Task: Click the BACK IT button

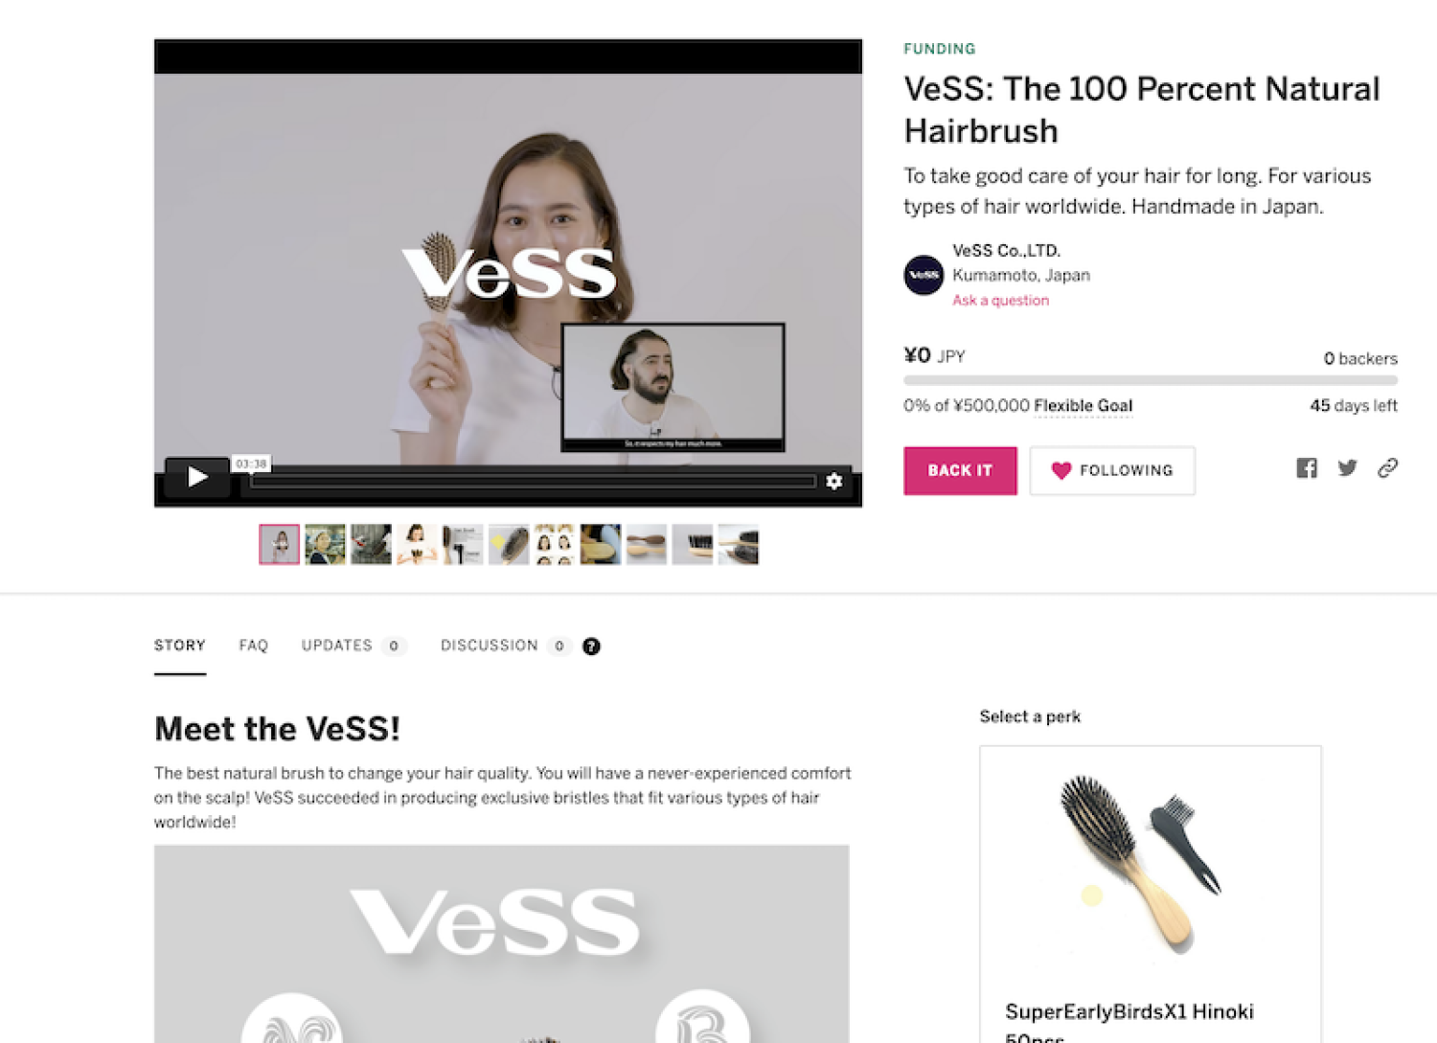Action: (960, 470)
